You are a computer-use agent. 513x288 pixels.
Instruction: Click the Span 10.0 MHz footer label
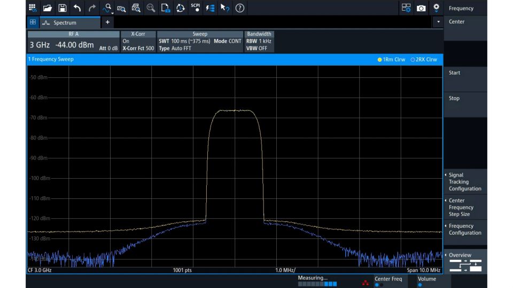tap(424, 270)
